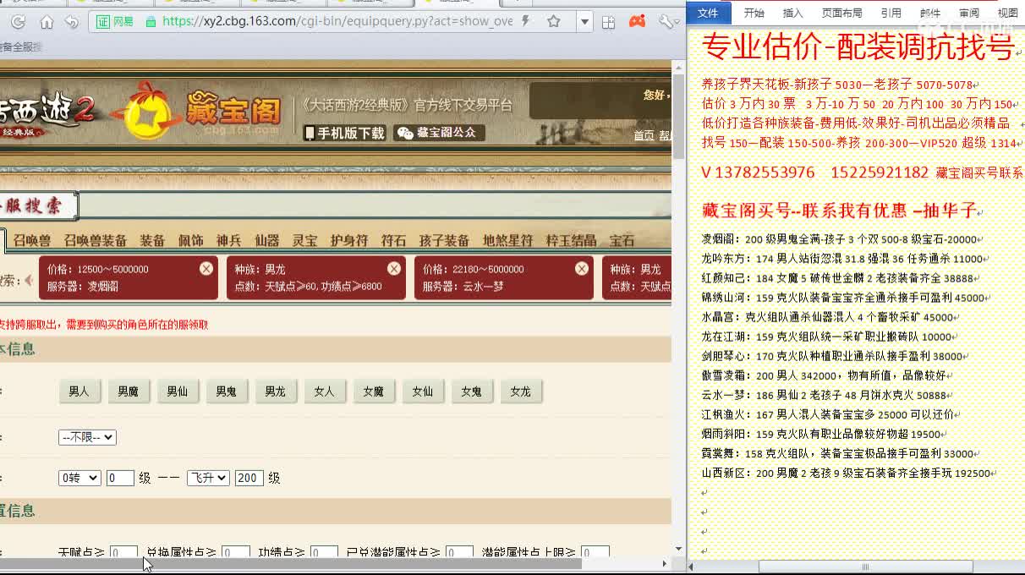The image size is (1025, 575).
Task: Open the 飞升 level dropdown
Action: click(x=208, y=478)
